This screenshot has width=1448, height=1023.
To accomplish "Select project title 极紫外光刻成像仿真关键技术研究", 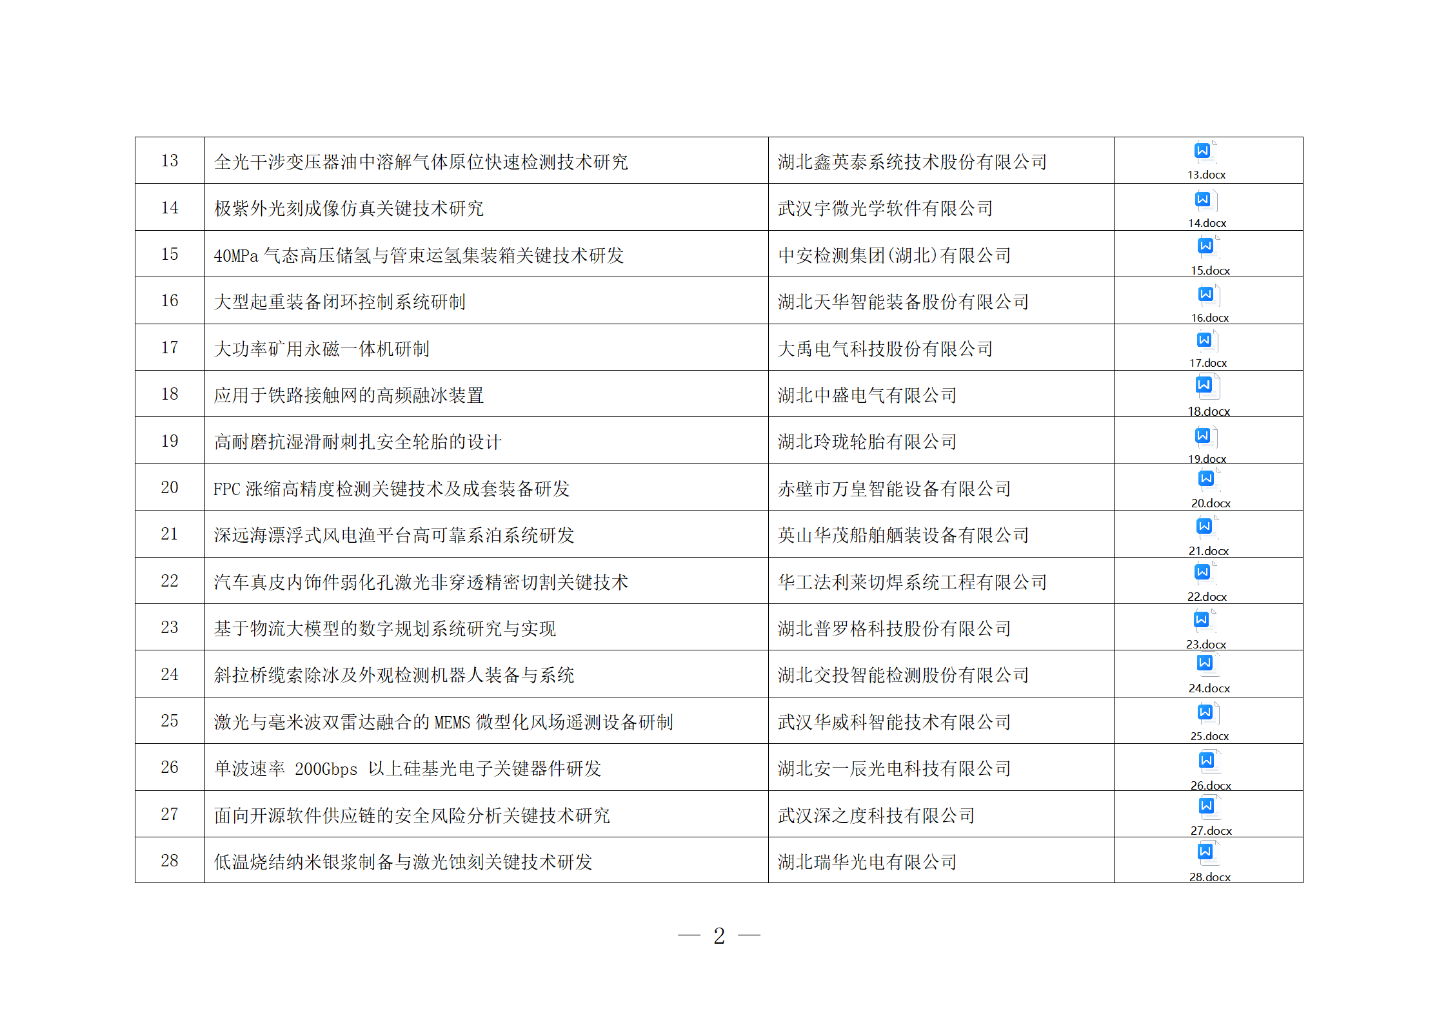I will [348, 208].
